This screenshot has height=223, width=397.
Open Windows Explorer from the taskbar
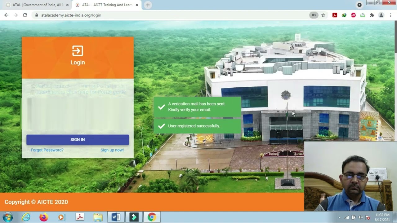[x=98, y=217]
